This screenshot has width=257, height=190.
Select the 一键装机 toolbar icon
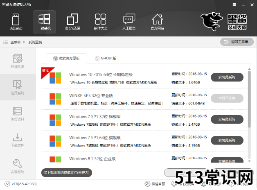pyautogui.click(x=44, y=22)
